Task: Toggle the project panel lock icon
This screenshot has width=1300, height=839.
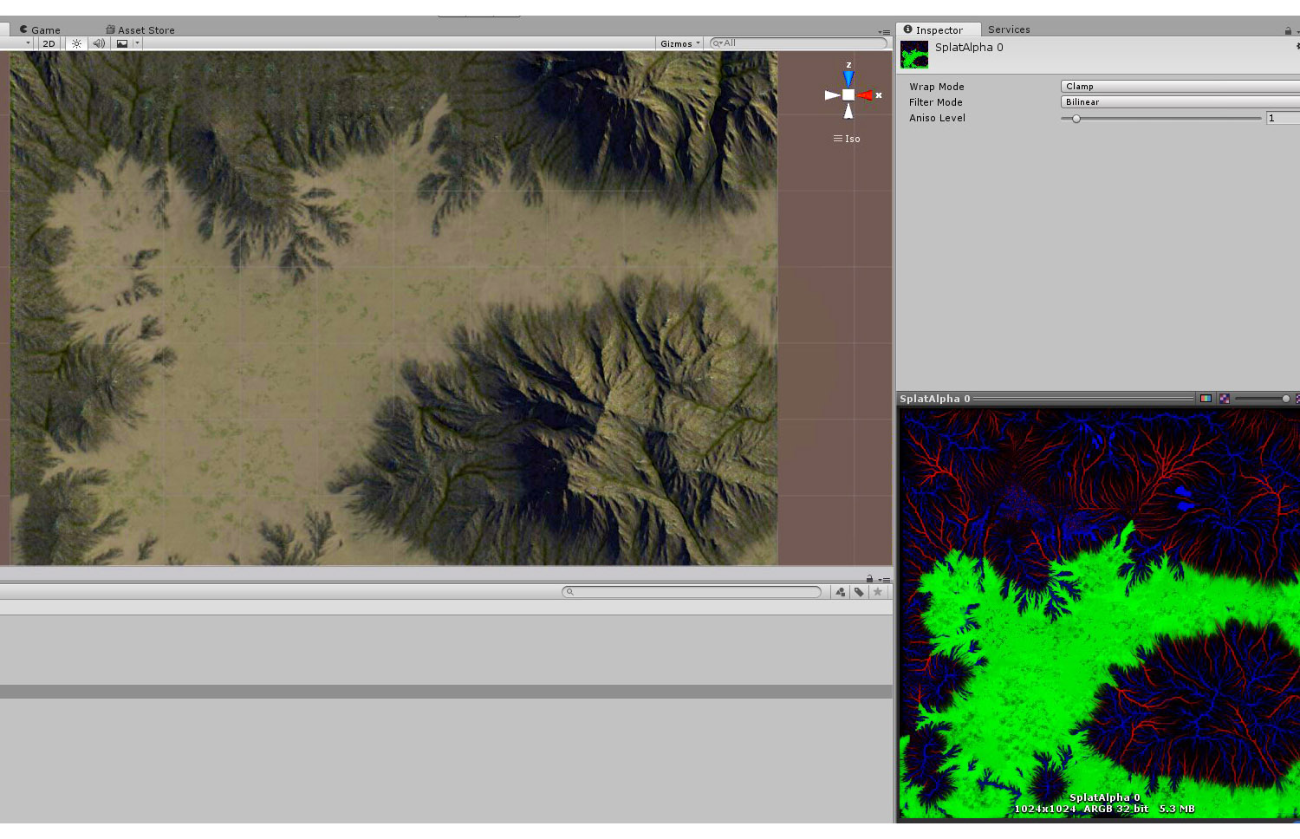Action: [x=869, y=579]
